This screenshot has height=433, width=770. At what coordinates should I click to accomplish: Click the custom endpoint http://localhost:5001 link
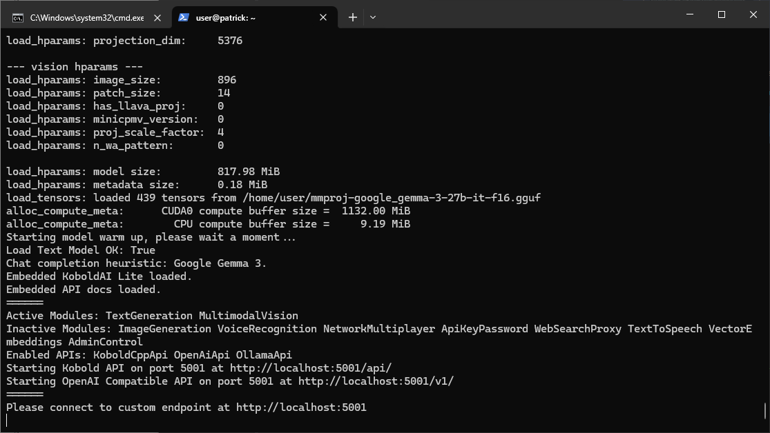coord(301,407)
